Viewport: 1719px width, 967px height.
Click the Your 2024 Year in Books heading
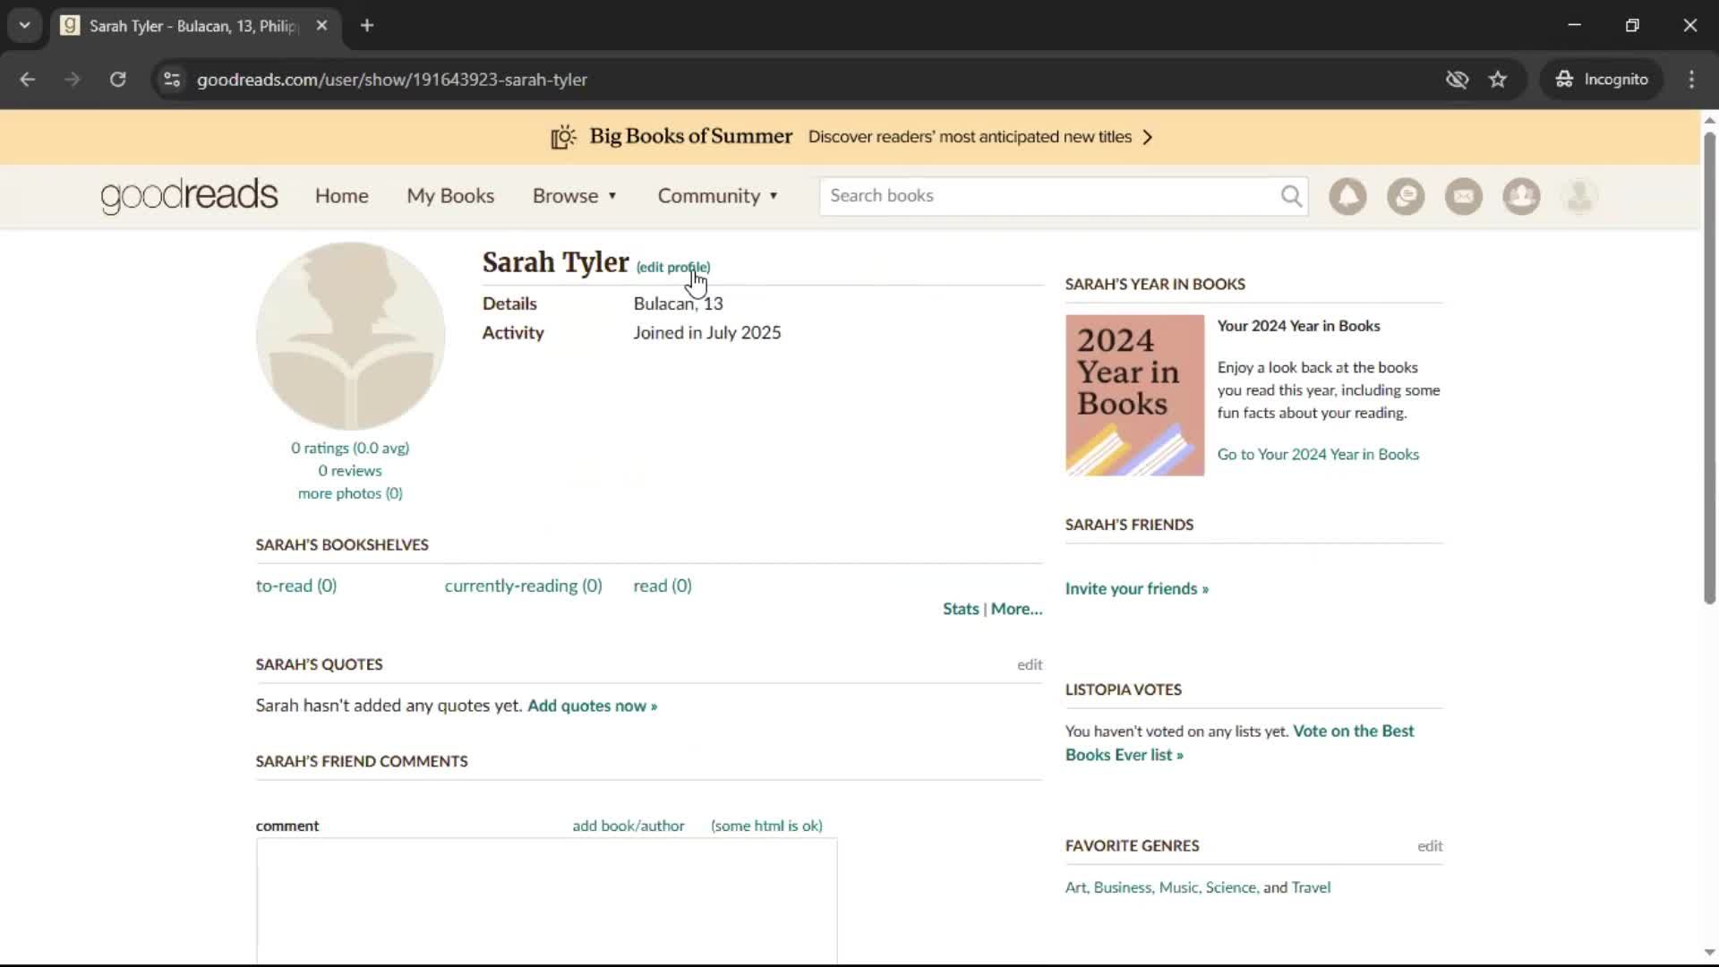1298,326
